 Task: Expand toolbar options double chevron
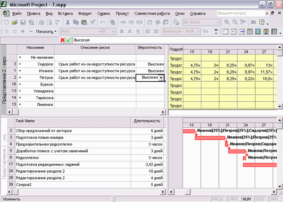click(216, 32)
